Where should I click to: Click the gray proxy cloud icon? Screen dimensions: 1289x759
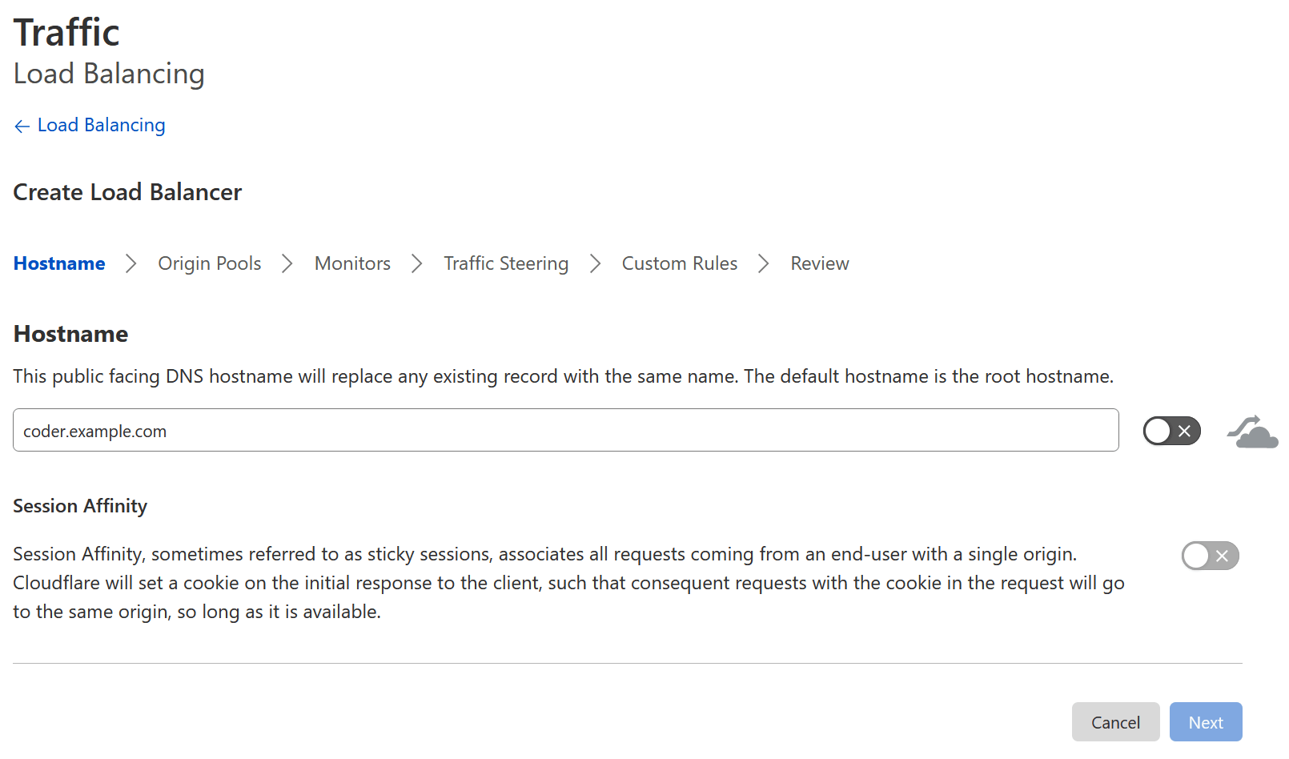[1252, 432]
